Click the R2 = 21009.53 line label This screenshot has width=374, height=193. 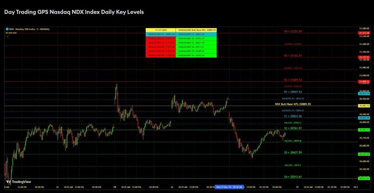[293, 80]
